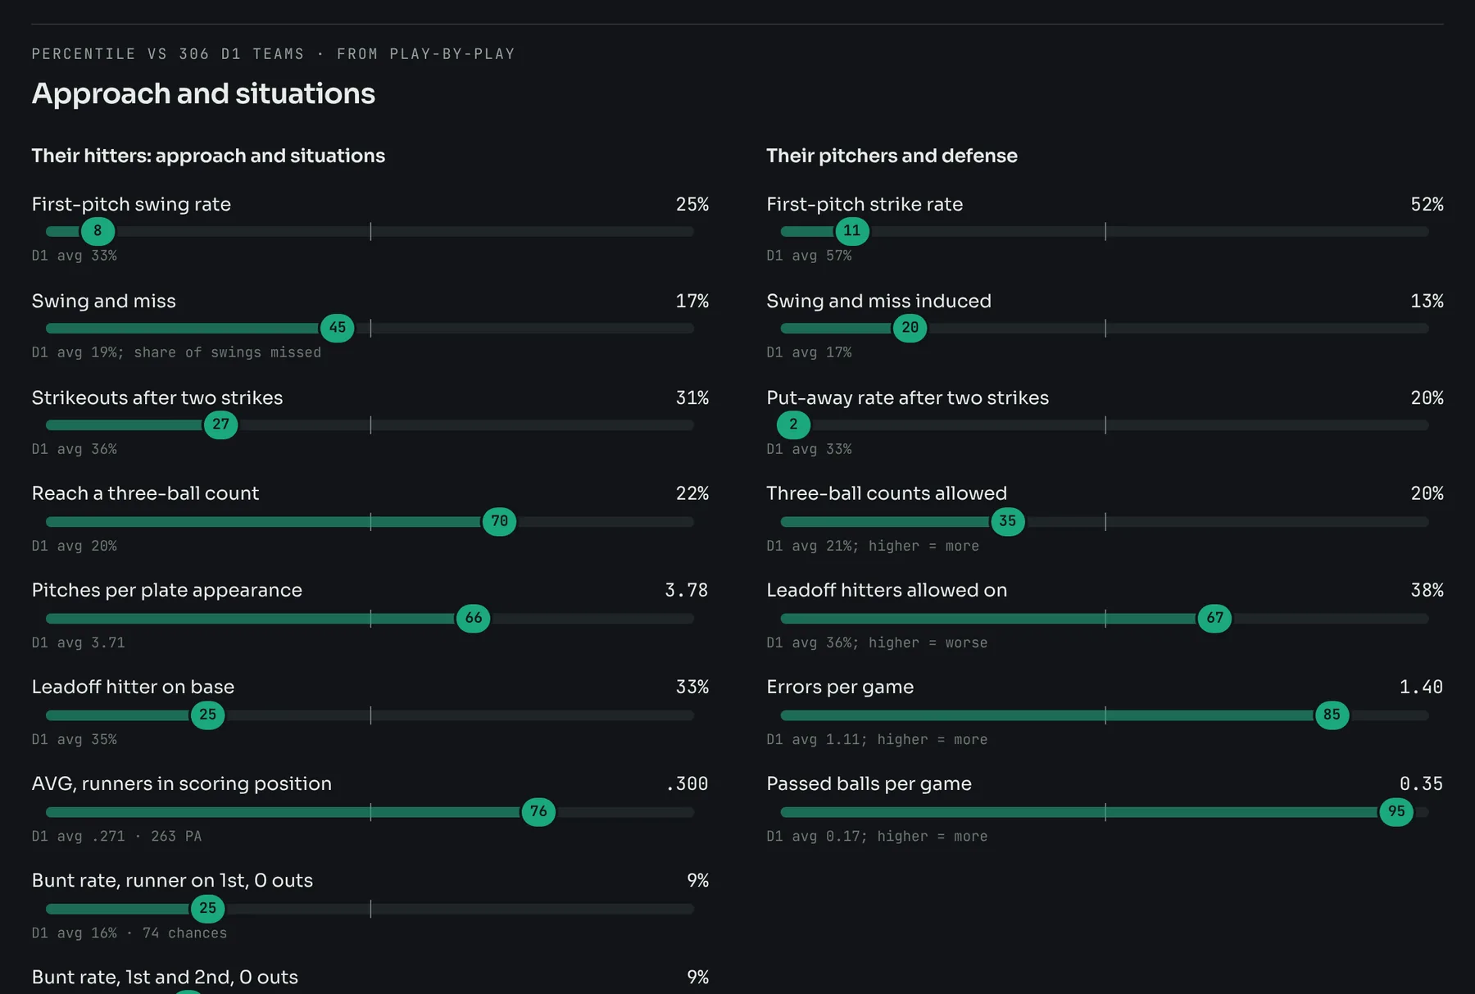Click the 3.78 pitches per plate appearance value
Image resolution: width=1475 pixels, height=994 pixels.
click(x=687, y=590)
